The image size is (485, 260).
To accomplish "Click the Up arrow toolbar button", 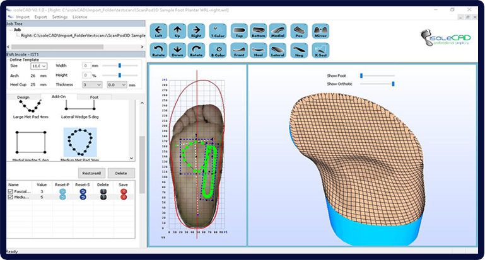I will click(177, 31).
